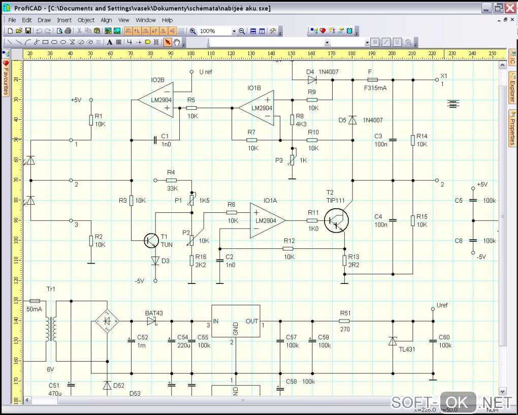Open the Insert menu

click(x=64, y=20)
